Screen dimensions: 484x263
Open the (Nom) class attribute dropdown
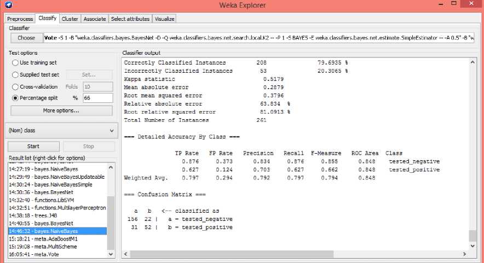(x=61, y=131)
